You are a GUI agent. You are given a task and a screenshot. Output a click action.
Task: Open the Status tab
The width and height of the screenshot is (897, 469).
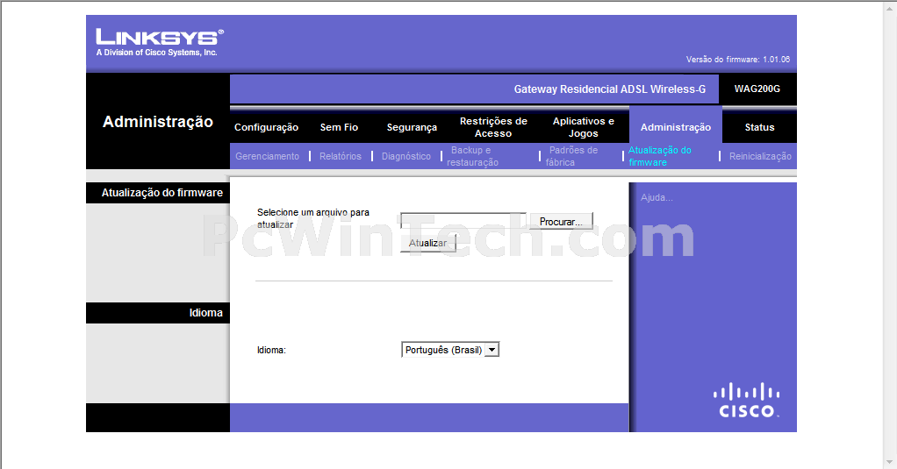759,127
